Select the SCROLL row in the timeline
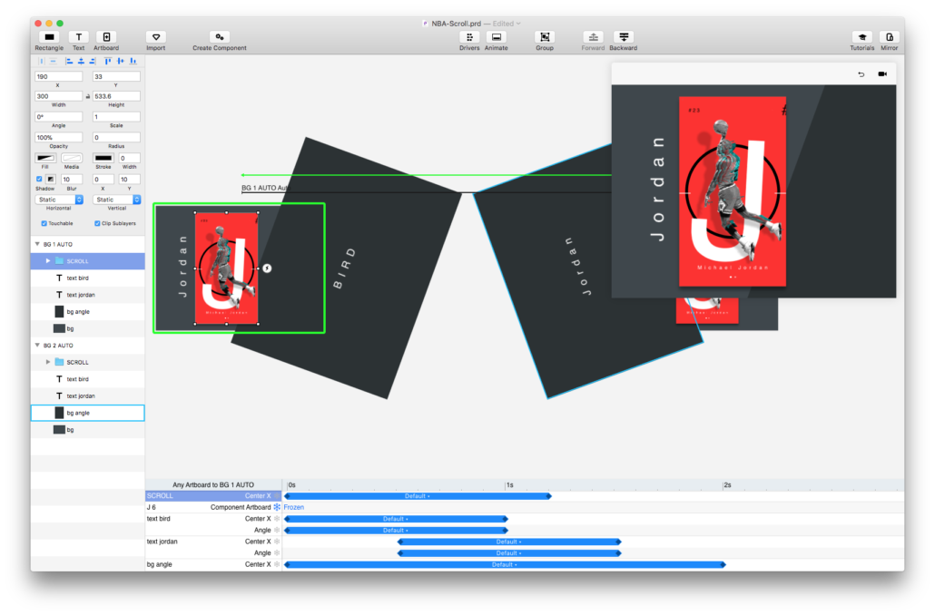 (x=213, y=496)
